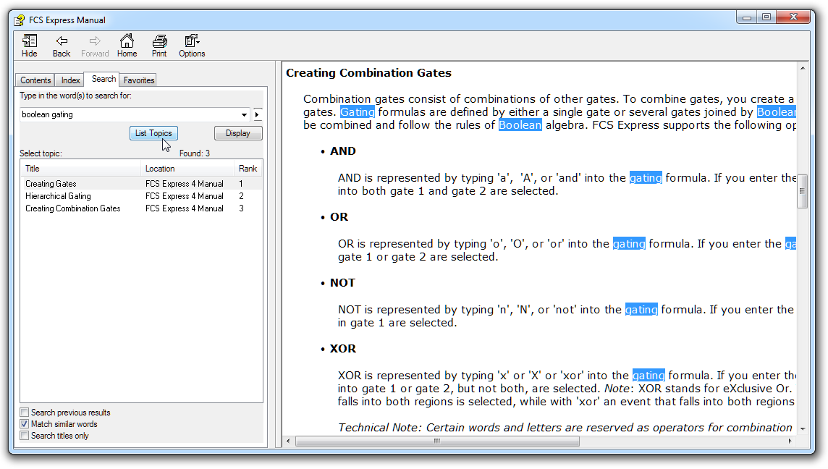Viewport: 828px width, 469px height.
Task: Switch to the Index tab
Action: (x=70, y=80)
